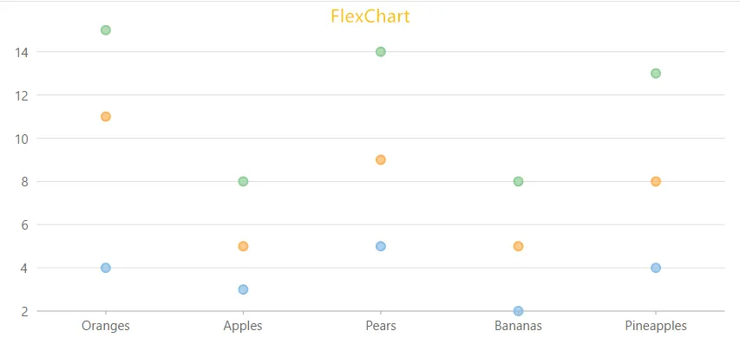Select the orange data point for Oranges

coord(106,116)
